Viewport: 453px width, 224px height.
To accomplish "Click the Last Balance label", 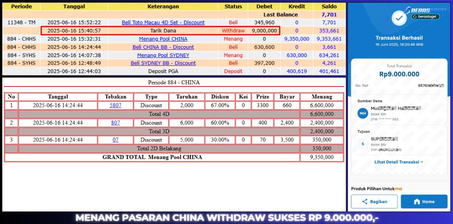I will pos(281,15).
